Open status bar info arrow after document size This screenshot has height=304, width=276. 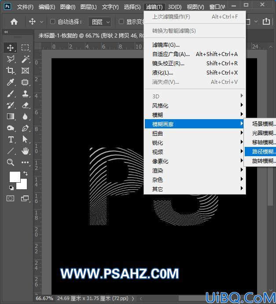pos(133,298)
